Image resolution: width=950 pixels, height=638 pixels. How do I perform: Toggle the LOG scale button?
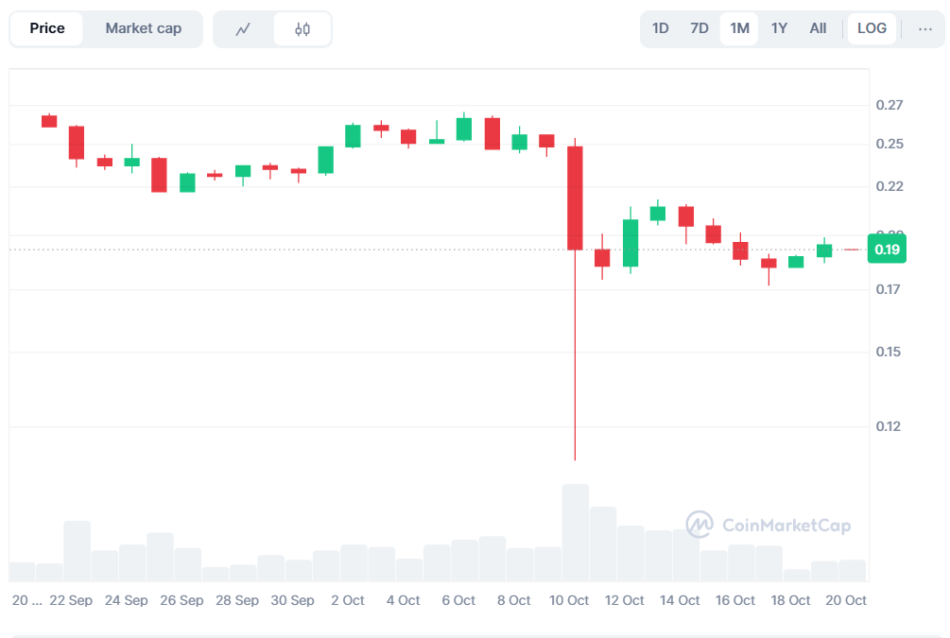(x=872, y=28)
